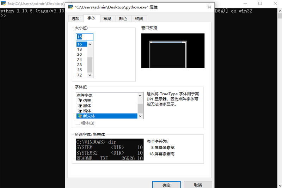The width and height of the screenshot is (282, 188).
Task: Pick font size 72
Action: click(x=82, y=75)
